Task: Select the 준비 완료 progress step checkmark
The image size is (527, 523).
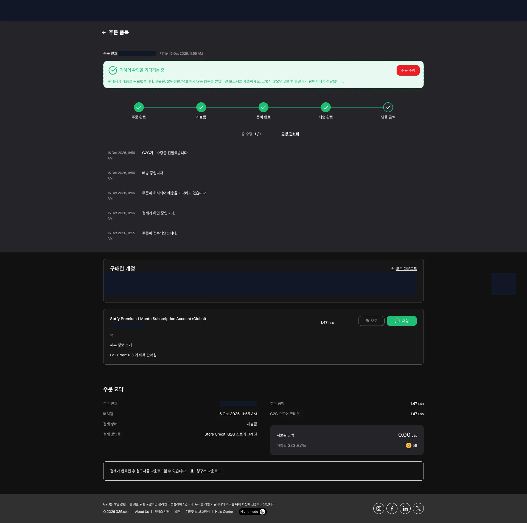Action: (x=263, y=107)
